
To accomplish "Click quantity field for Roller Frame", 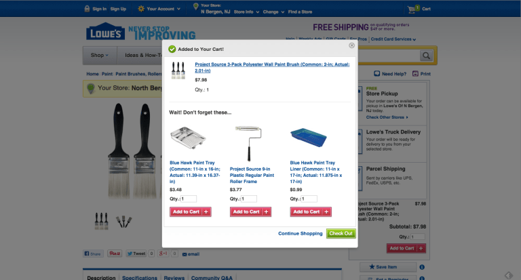I will point(249,199).
